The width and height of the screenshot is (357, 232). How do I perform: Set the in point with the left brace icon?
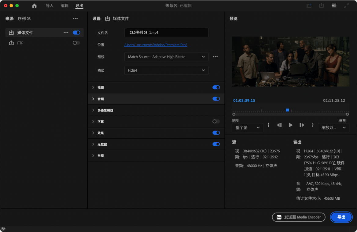tap(268, 125)
